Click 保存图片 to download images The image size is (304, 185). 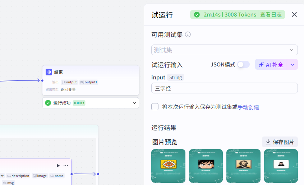[280, 142]
